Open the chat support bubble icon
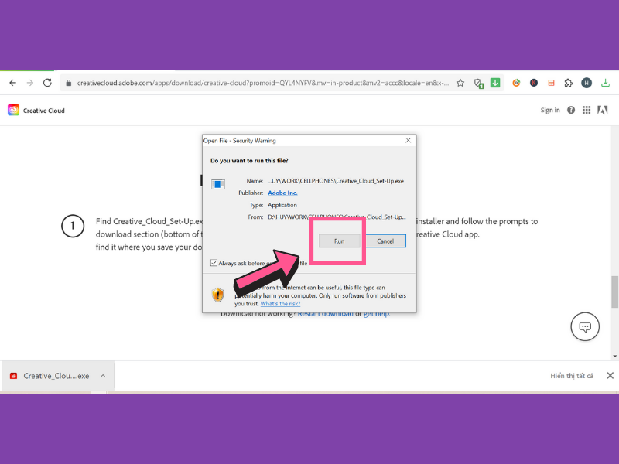This screenshot has width=619, height=464. (x=585, y=327)
